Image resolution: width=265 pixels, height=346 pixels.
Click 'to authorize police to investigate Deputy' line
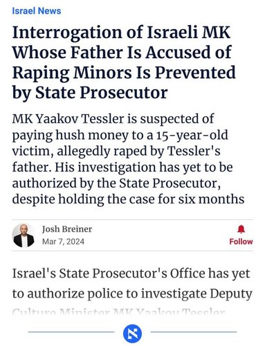132,294
